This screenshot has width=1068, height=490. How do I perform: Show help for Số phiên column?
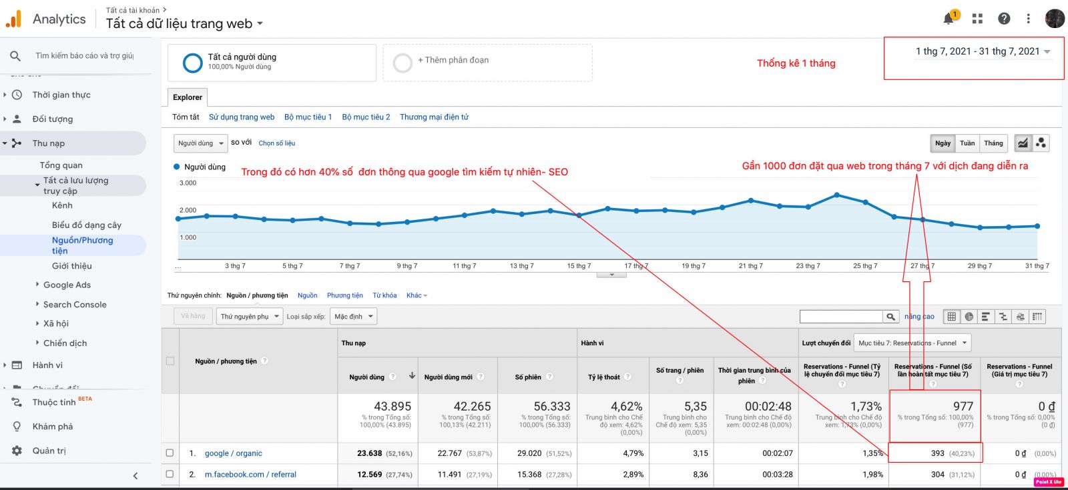[549, 377]
